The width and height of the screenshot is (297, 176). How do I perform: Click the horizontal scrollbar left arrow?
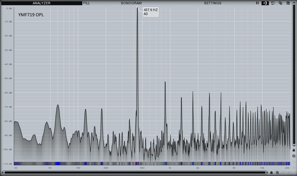coord(2,173)
